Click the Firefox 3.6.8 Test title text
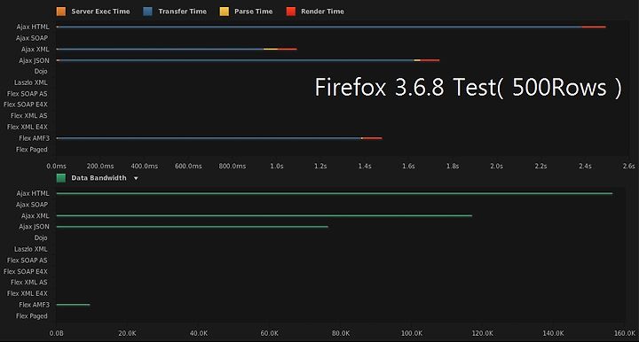Screen dimensions: 639x342 click(x=469, y=87)
